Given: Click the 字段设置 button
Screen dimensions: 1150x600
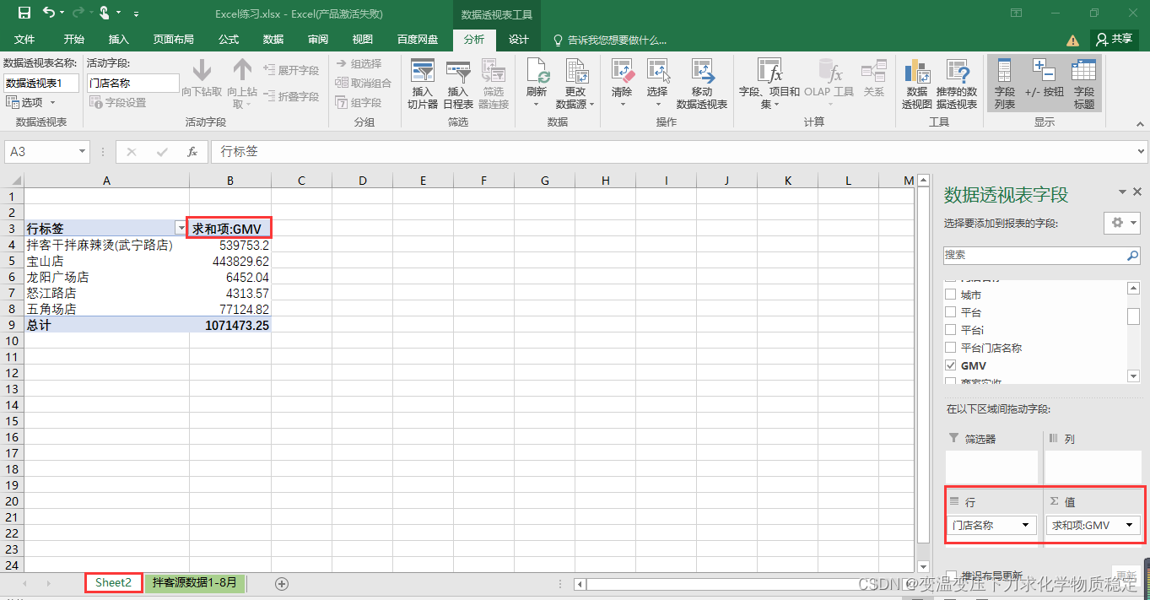Looking at the screenshot, I should click(x=119, y=102).
